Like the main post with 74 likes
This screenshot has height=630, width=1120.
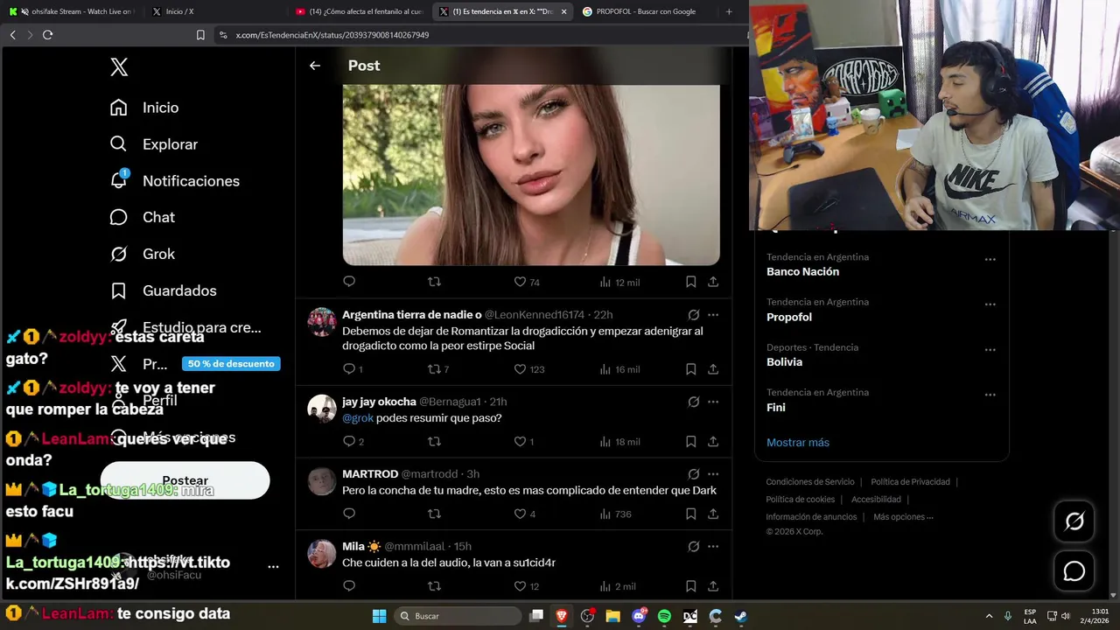pyautogui.click(x=527, y=282)
